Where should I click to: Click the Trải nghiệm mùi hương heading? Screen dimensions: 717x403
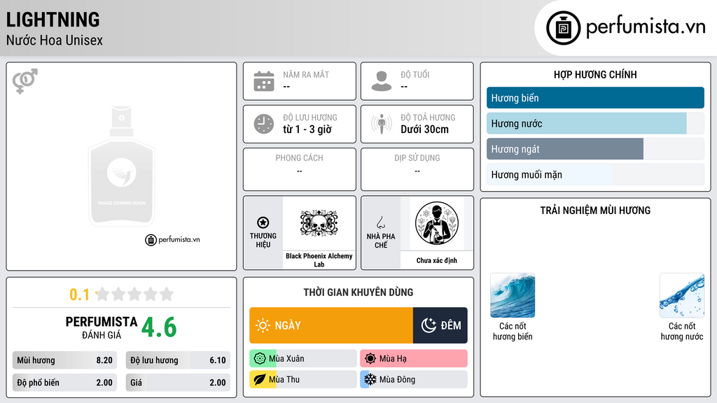(595, 210)
